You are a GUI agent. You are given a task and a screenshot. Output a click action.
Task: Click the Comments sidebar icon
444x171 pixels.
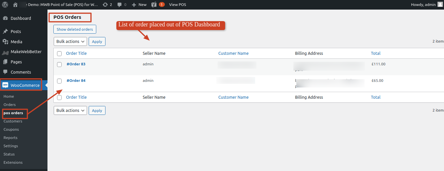click(x=5, y=72)
